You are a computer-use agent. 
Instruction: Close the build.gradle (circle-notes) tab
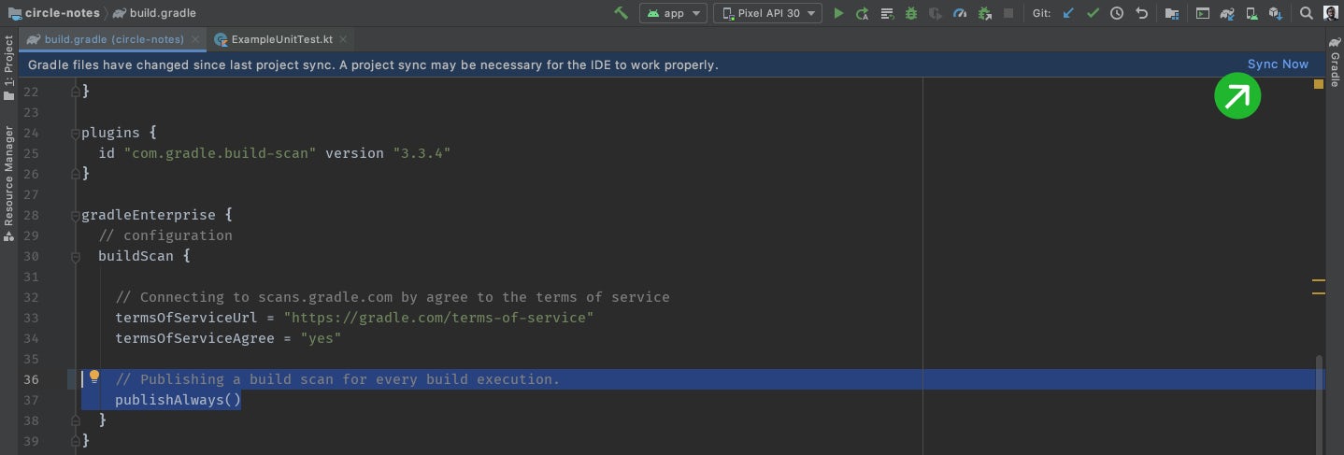coord(193,39)
